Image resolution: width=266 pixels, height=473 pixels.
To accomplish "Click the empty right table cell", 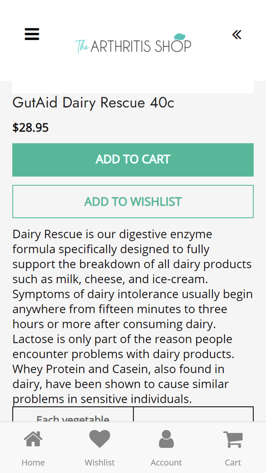I will (193, 414).
